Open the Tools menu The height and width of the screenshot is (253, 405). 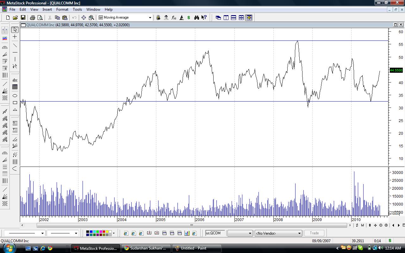[77, 9]
